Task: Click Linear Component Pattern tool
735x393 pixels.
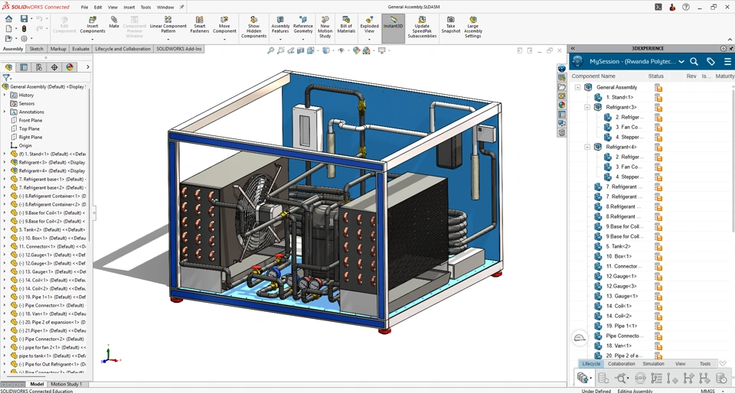Action: (x=168, y=24)
